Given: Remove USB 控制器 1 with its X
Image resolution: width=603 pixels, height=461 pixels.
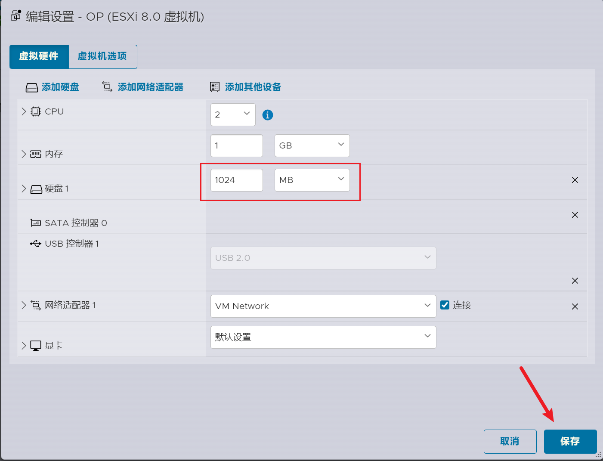Looking at the screenshot, I should tap(575, 281).
